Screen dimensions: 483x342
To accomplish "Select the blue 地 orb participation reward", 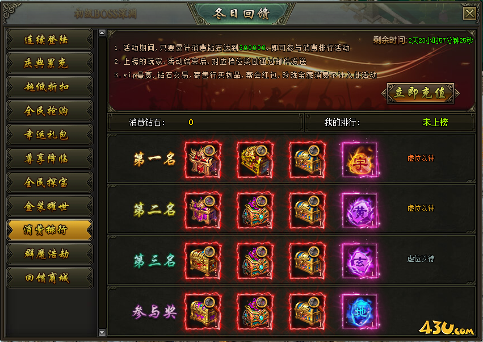I will [x=360, y=311].
